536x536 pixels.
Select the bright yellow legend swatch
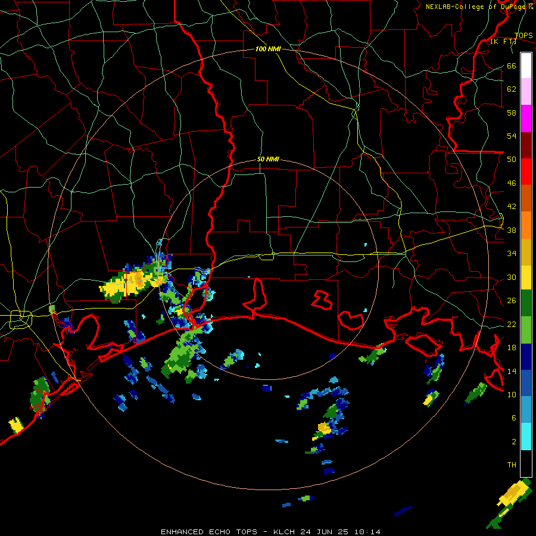point(526,278)
